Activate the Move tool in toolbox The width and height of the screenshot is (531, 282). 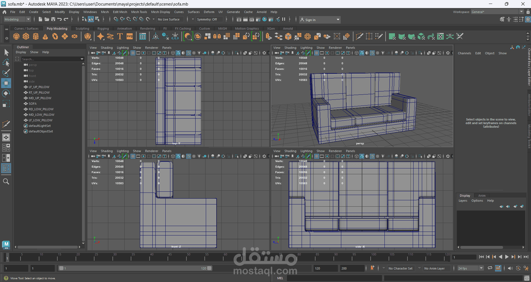coord(6,83)
